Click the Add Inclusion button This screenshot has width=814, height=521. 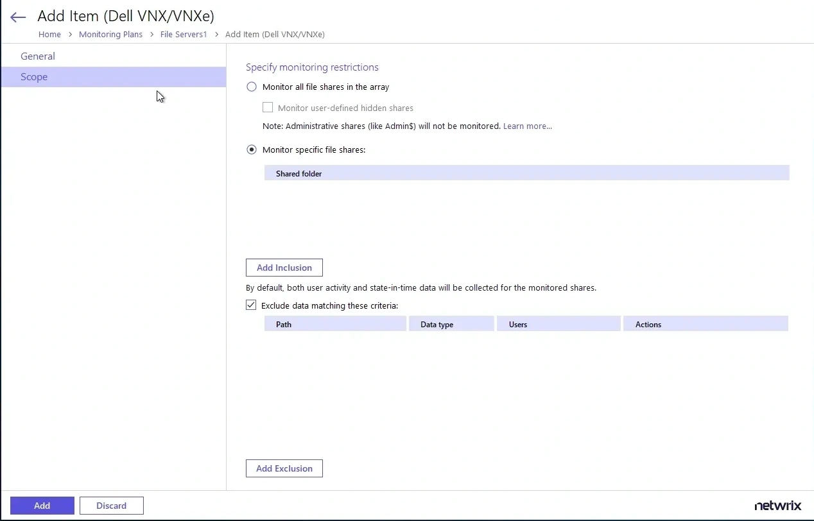pyautogui.click(x=284, y=268)
